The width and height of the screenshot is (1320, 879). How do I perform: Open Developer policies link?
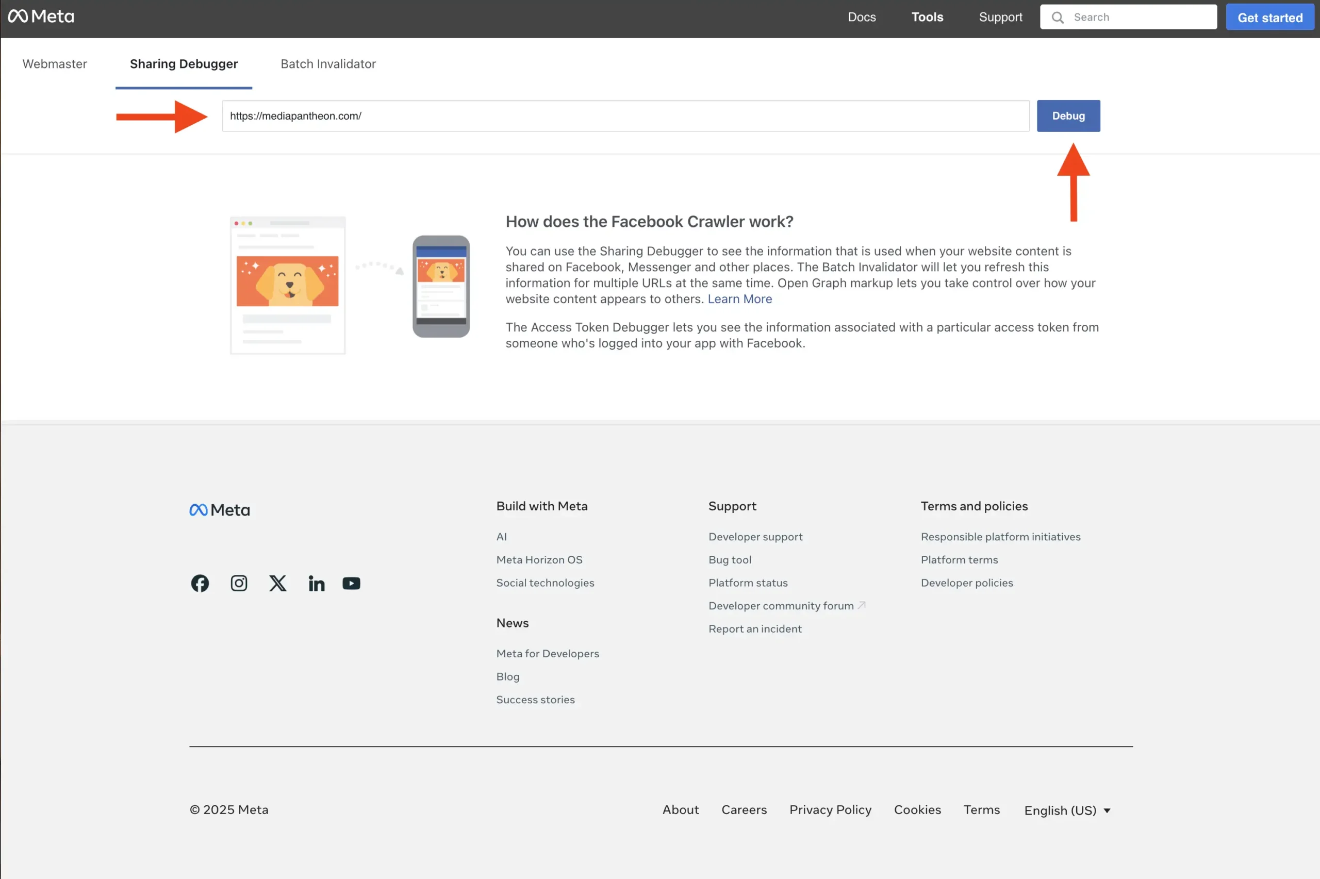click(x=966, y=583)
